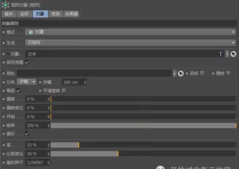Click the picker cursor icon for 导轨 field

(181, 73)
